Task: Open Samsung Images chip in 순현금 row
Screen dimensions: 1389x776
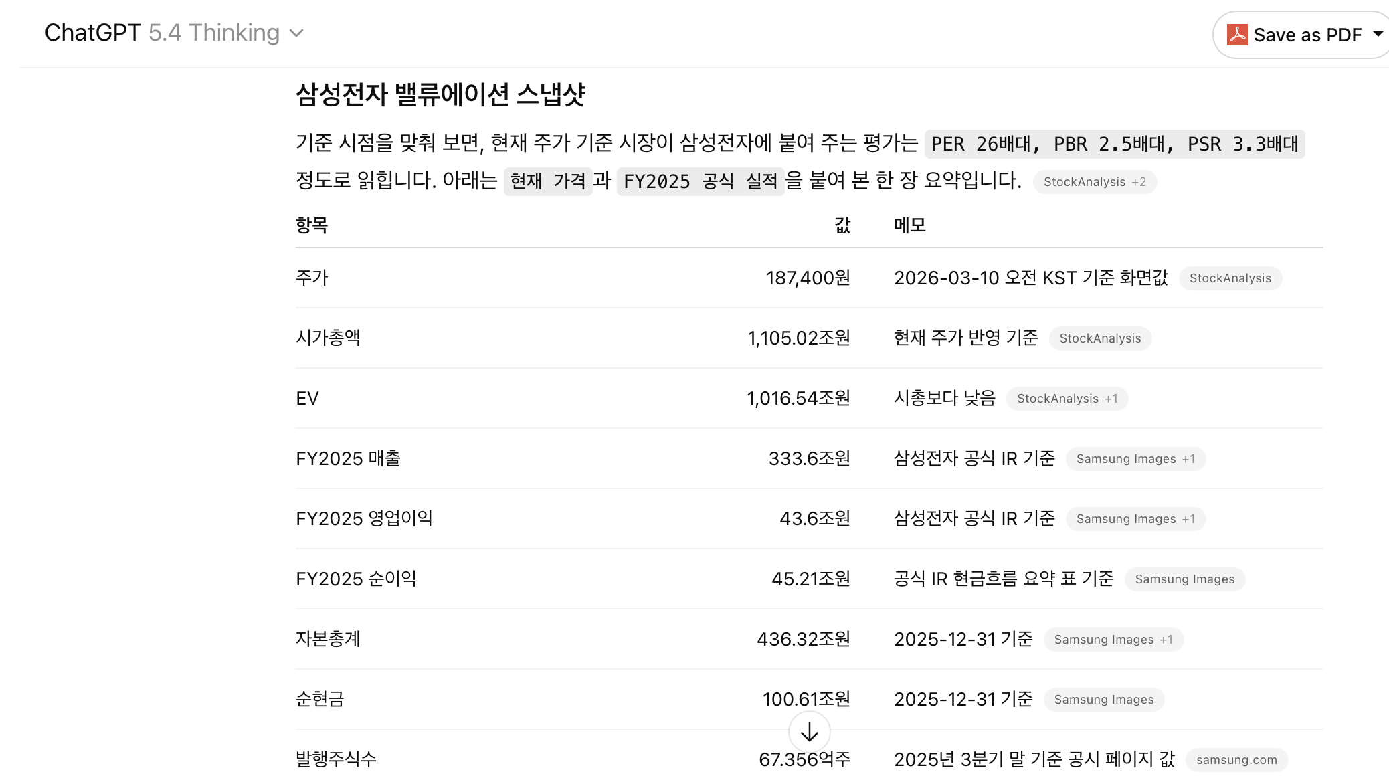Action: [x=1103, y=700]
